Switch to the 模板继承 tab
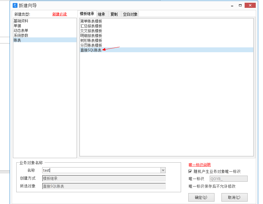 [x=87, y=14]
